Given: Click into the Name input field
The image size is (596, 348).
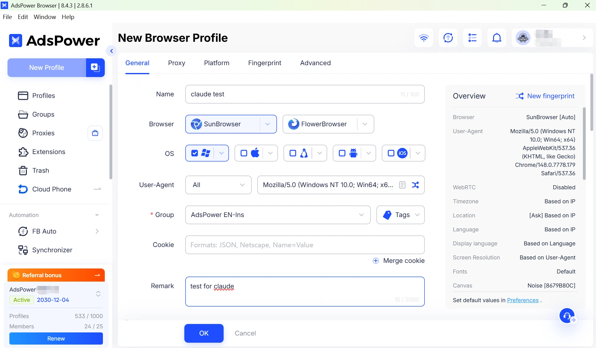Looking at the screenshot, I should 305,94.
